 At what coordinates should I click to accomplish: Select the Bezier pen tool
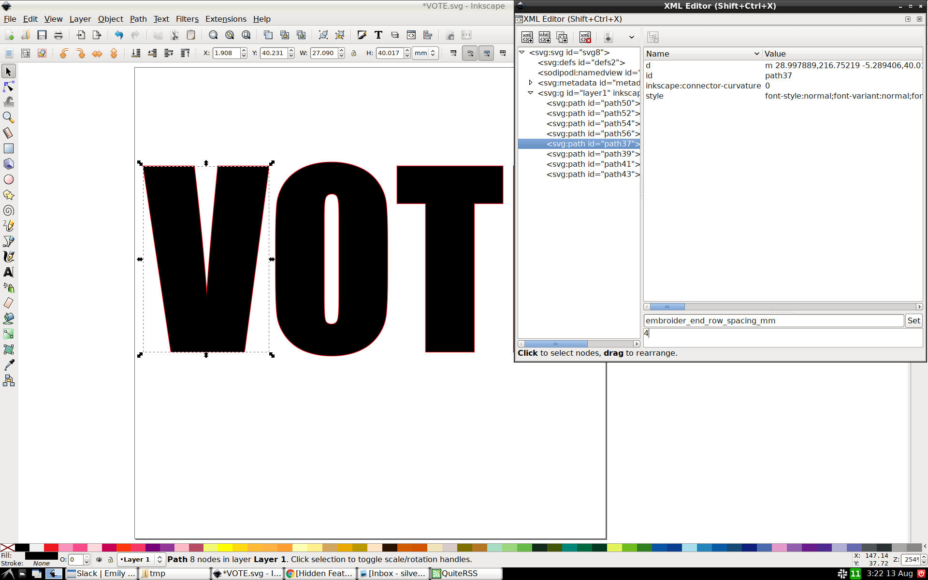pyautogui.click(x=9, y=241)
